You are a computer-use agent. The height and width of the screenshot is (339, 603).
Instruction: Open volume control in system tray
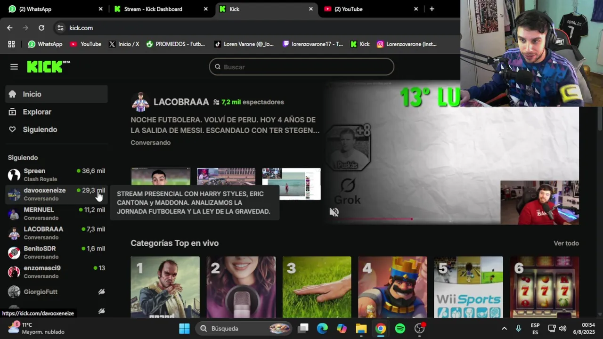562,329
